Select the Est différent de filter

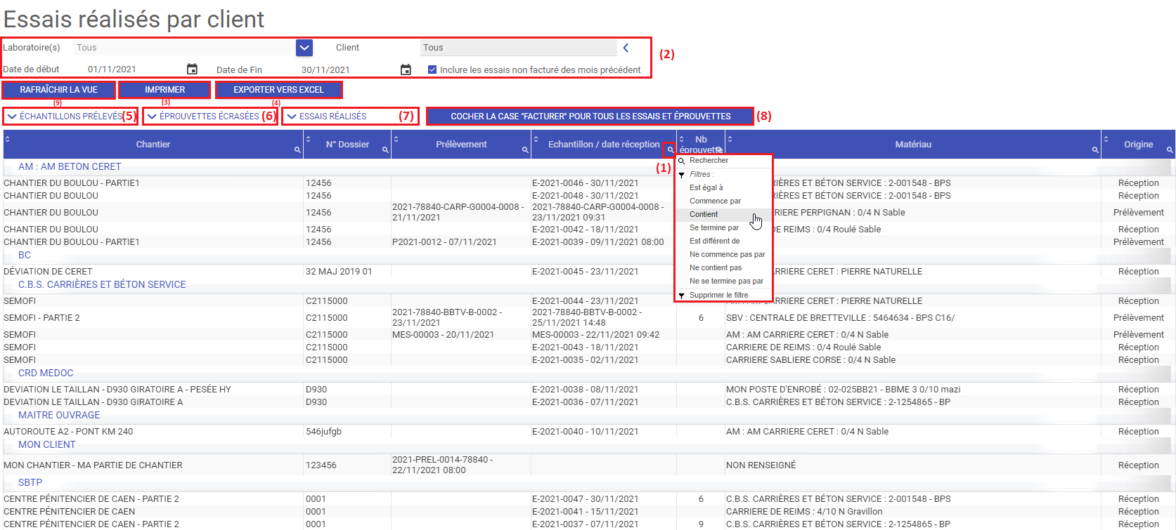click(723, 241)
